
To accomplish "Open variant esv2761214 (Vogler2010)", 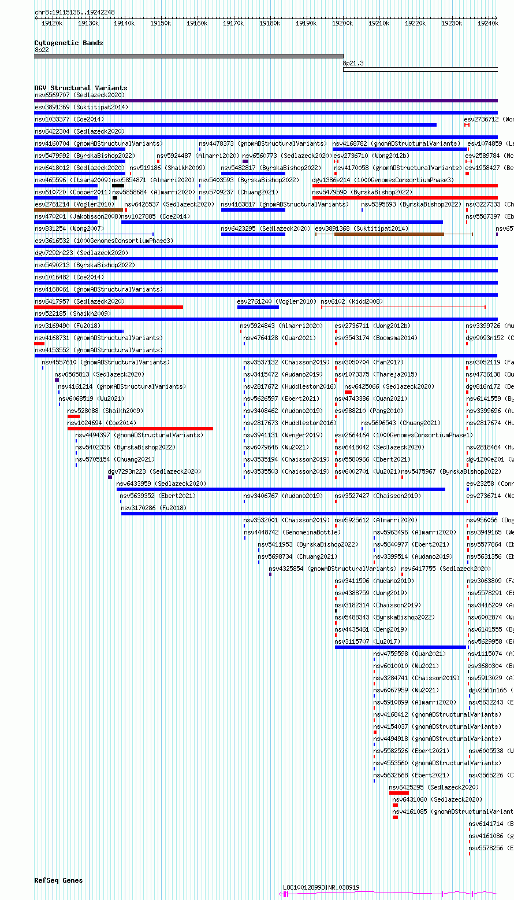I will pos(75,204).
